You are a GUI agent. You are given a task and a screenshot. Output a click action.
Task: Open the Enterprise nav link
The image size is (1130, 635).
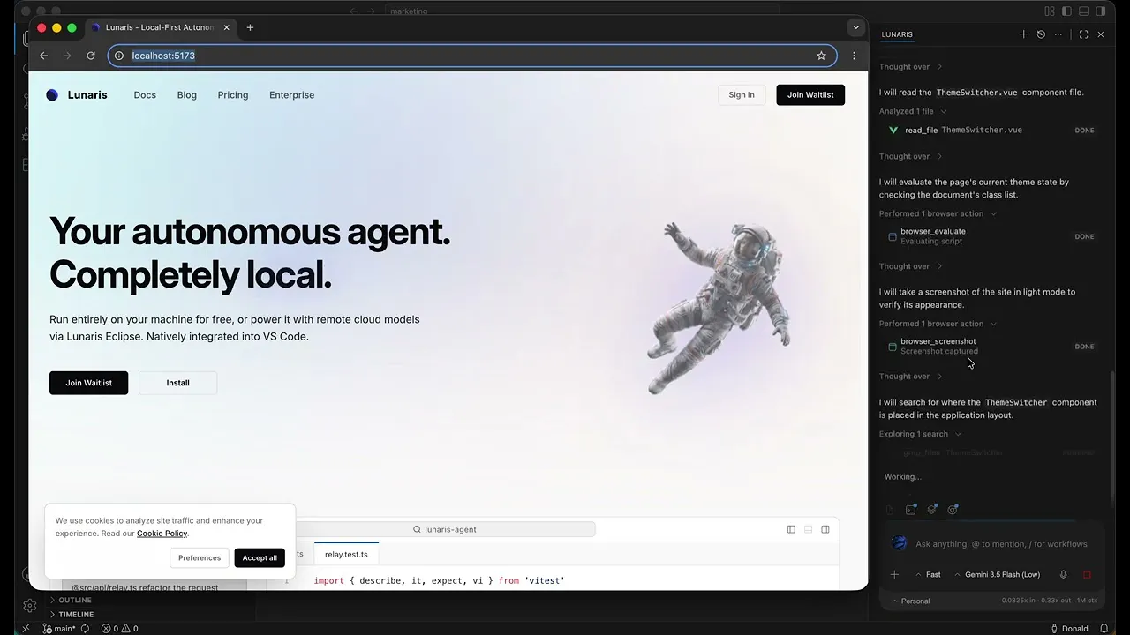click(x=291, y=95)
